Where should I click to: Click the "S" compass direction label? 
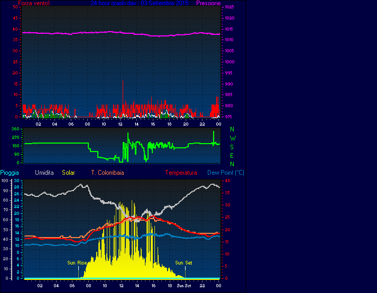click(232, 147)
